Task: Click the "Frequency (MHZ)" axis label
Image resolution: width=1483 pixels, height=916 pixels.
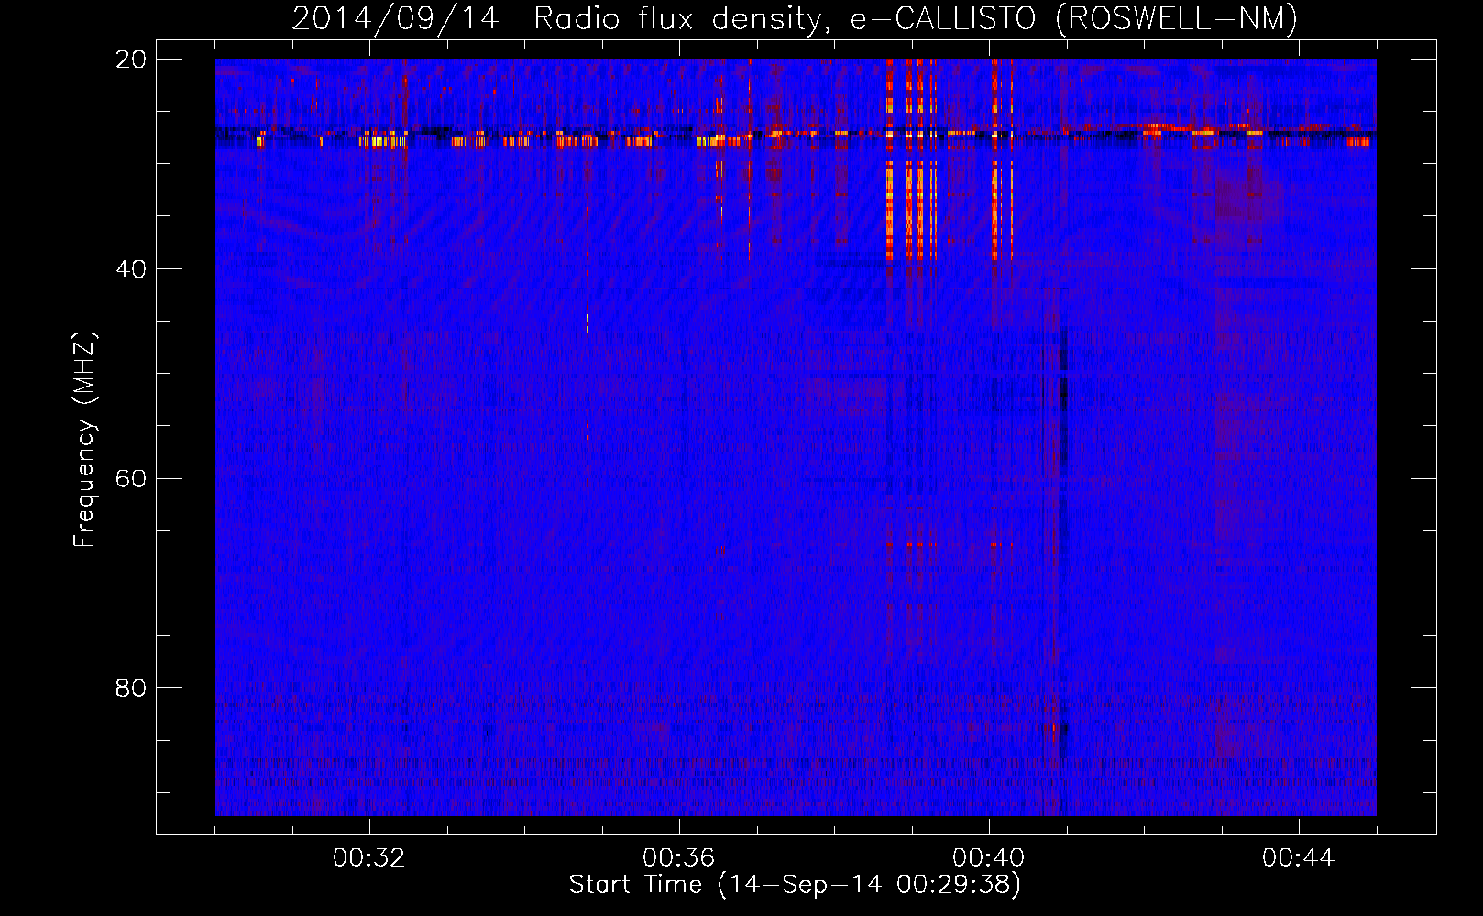Action: point(84,440)
